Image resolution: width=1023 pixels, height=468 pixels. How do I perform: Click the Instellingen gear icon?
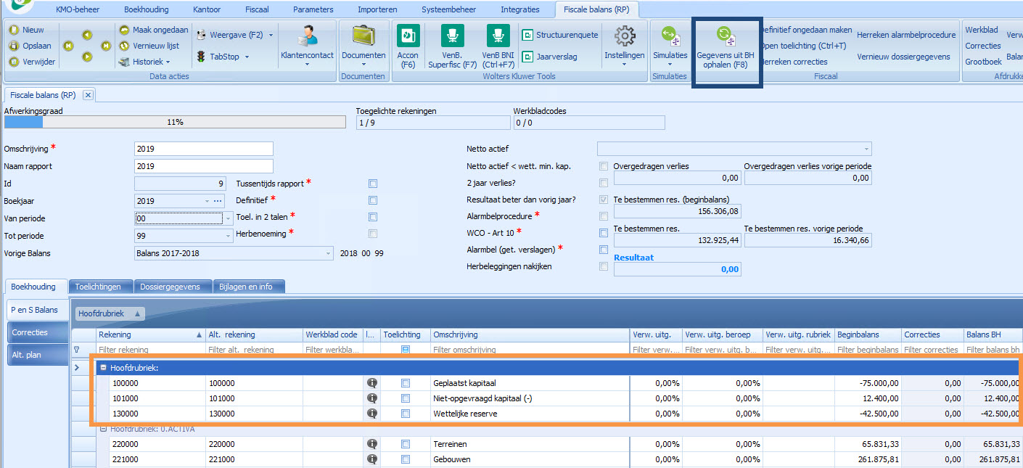pos(624,36)
